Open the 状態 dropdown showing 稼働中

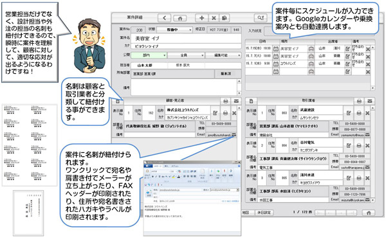[x=174, y=30]
